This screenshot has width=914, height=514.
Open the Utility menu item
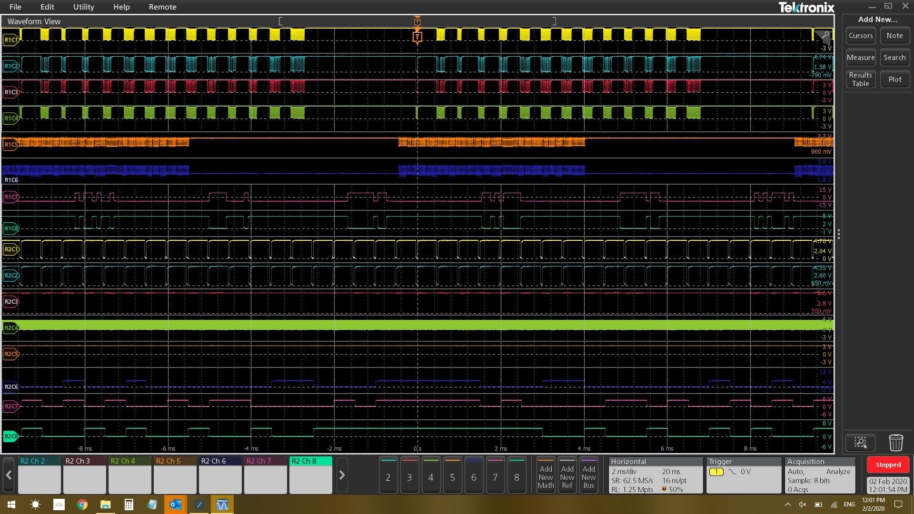[x=83, y=7]
